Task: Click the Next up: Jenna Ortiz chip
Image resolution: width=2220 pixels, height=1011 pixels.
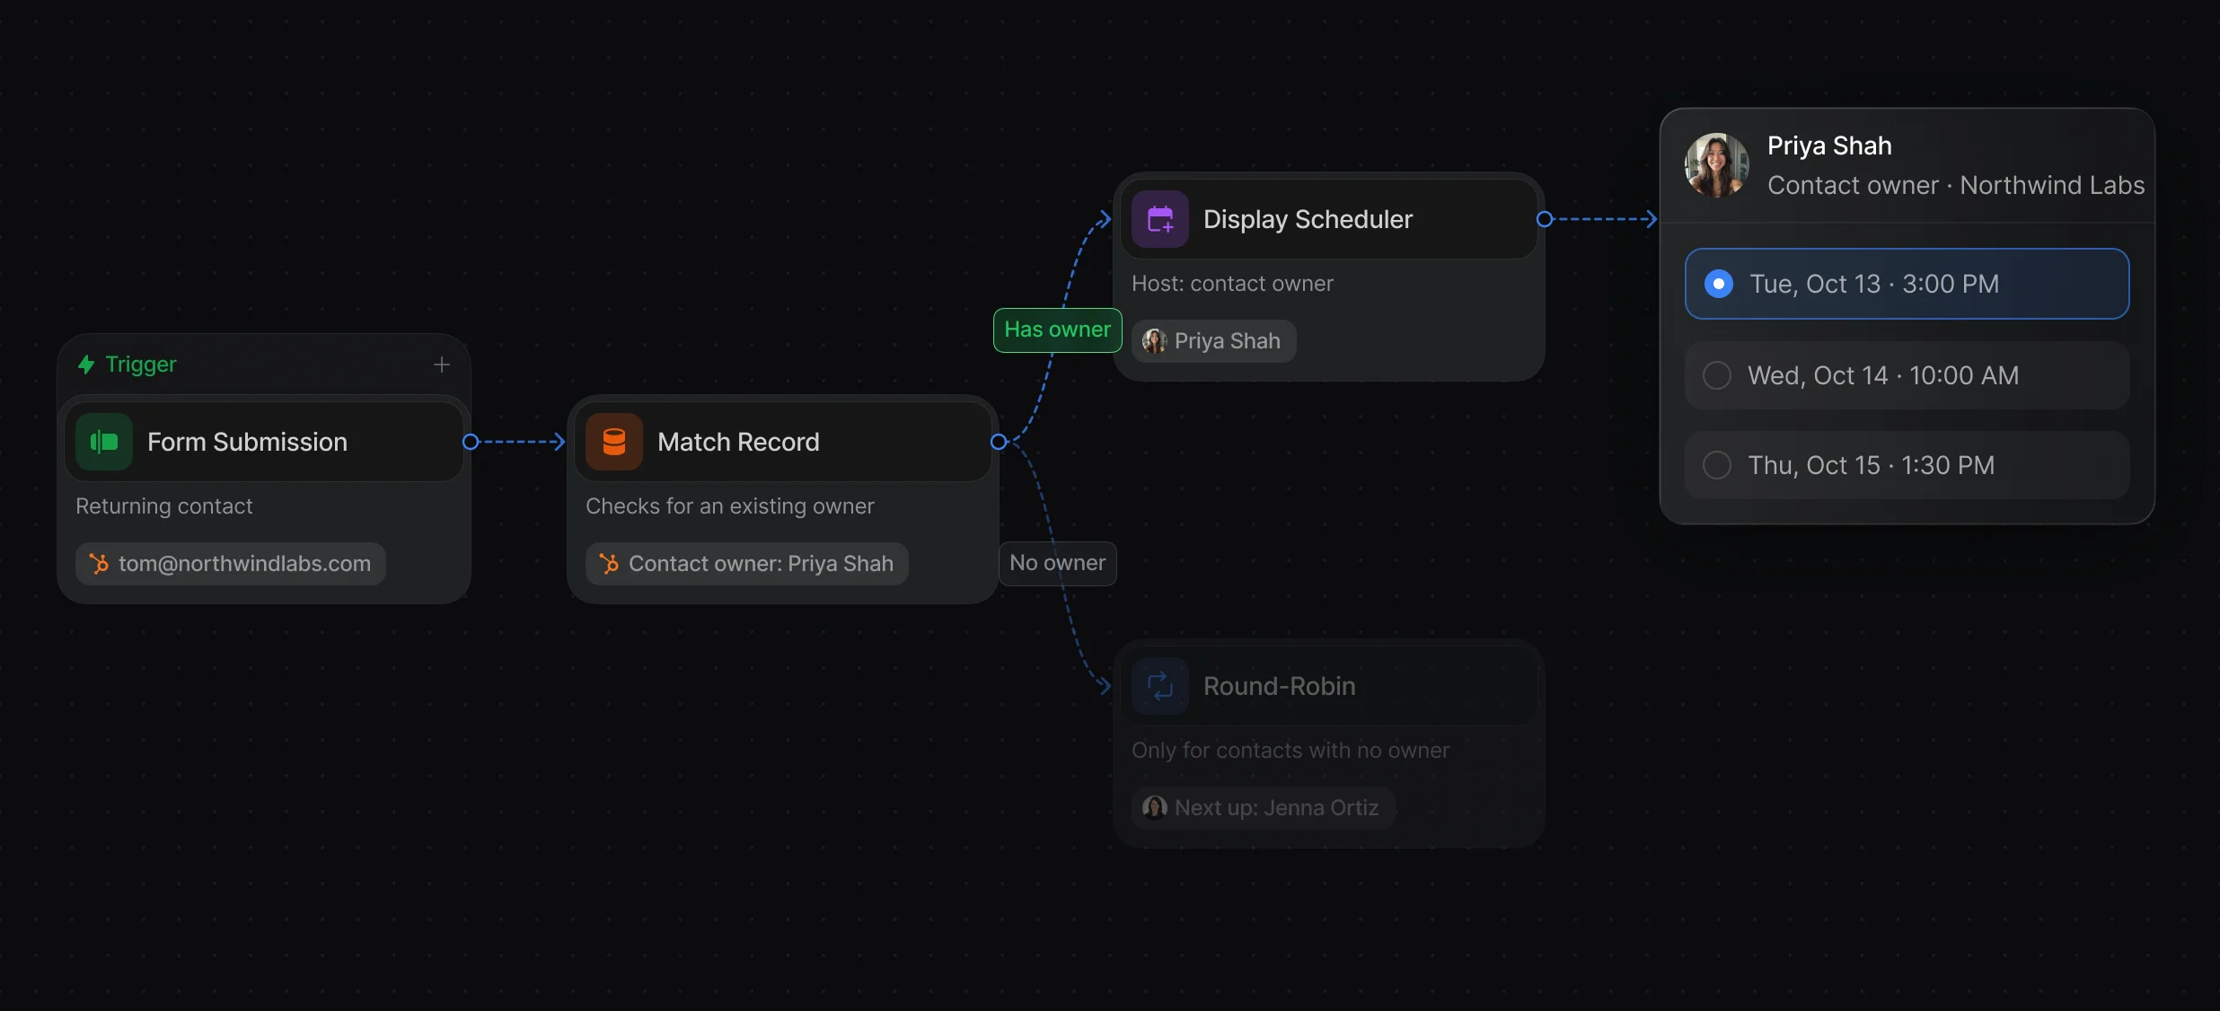Action: pos(1264,808)
